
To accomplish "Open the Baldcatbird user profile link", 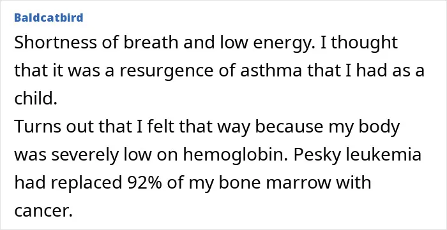I will 49,18.
